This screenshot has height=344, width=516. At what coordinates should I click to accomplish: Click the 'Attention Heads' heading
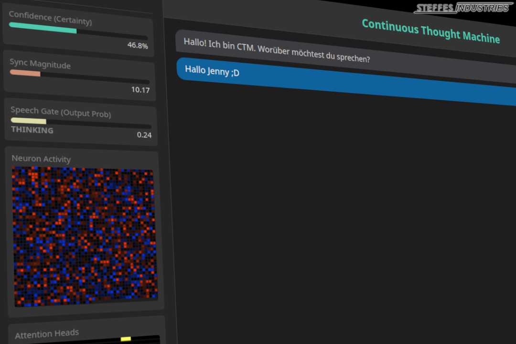[47, 334]
